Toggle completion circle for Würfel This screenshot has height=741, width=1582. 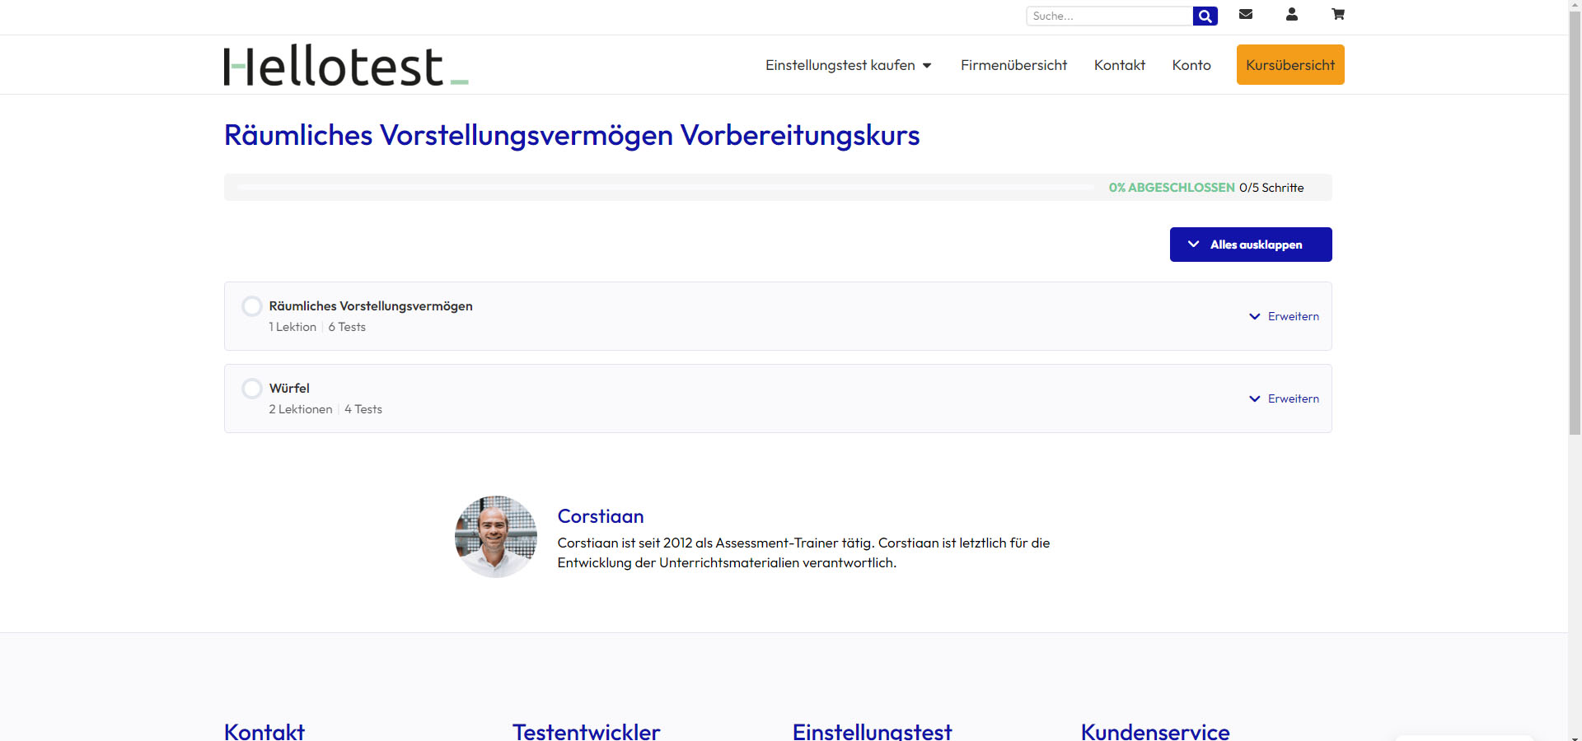click(252, 389)
